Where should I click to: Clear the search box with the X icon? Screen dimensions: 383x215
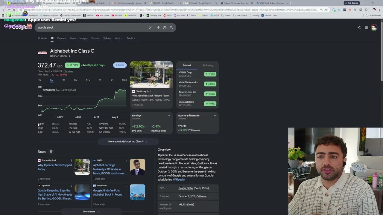pyautogui.click(x=150, y=27)
